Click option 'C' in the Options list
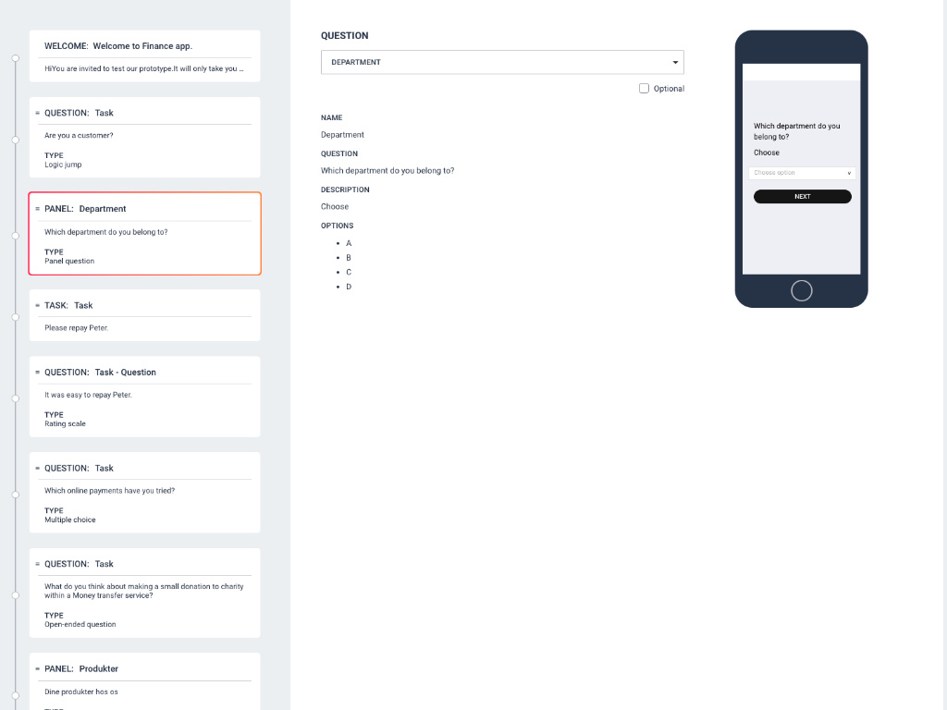Image resolution: width=947 pixels, height=710 pixels. pyautogui.click(x=349, y=273)
